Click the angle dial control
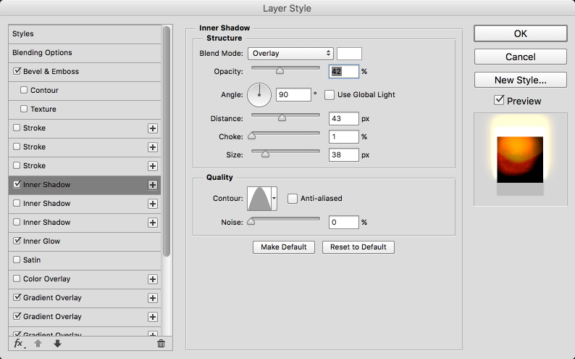 [x=259, y=94]
